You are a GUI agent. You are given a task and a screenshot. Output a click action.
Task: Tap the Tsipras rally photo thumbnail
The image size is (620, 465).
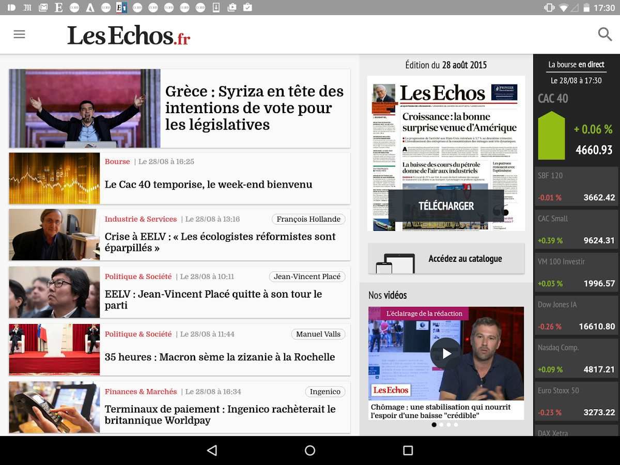85,109
